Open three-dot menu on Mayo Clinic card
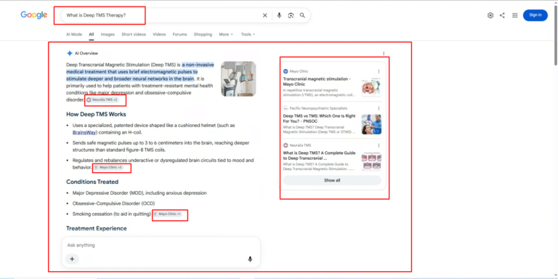Screen dimensions: 558x279 pyautogui.click(x=379, y=71)
